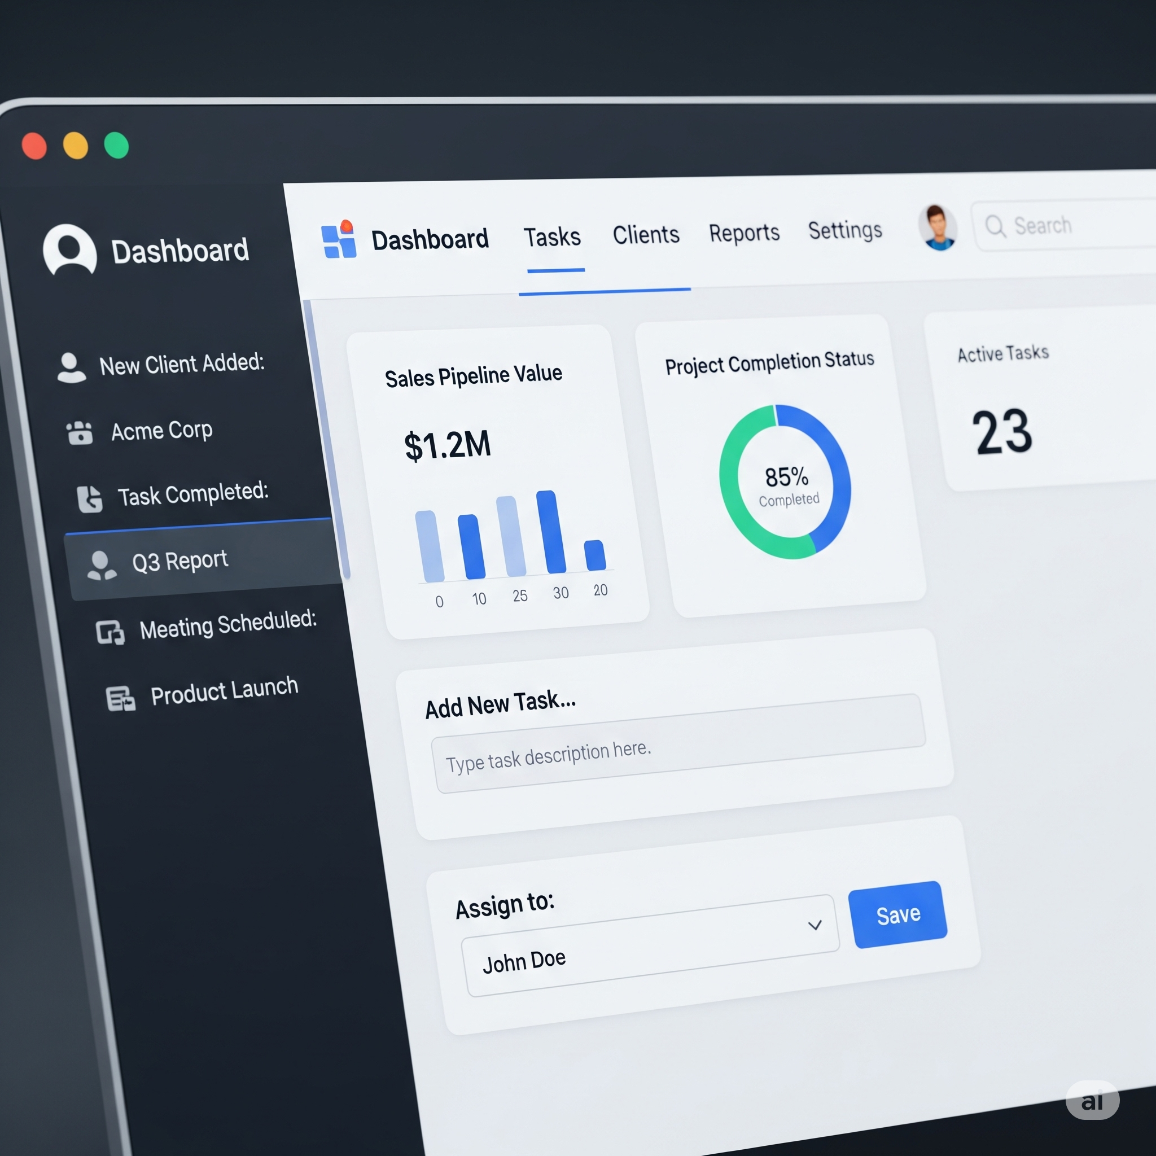The image size is (1156, 1156).
Task: Open the Clients tab
Action: [646, 235]
